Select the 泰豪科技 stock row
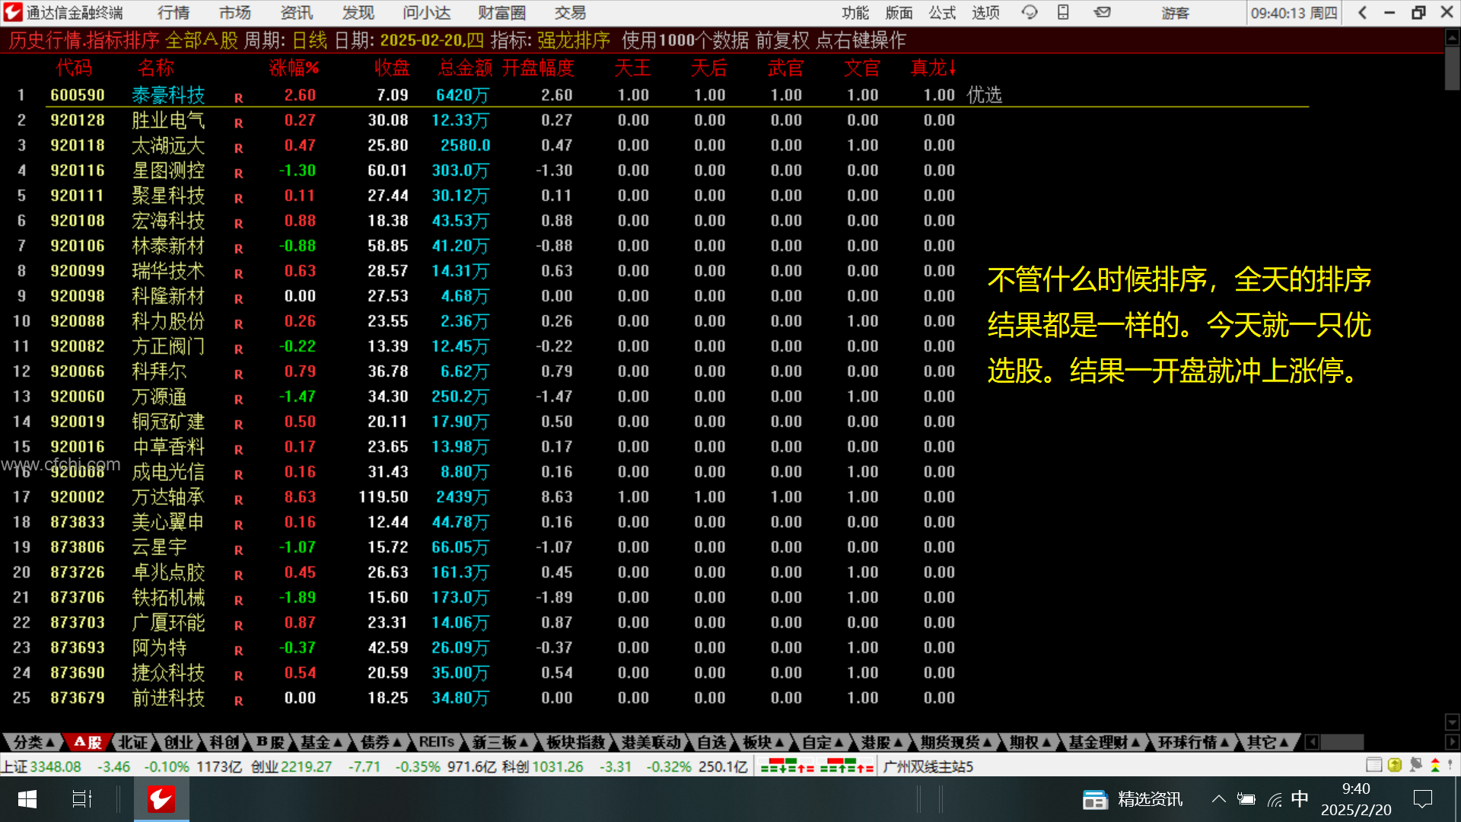The width and height of the screenshot is (1461, 822). coord(168,95)
